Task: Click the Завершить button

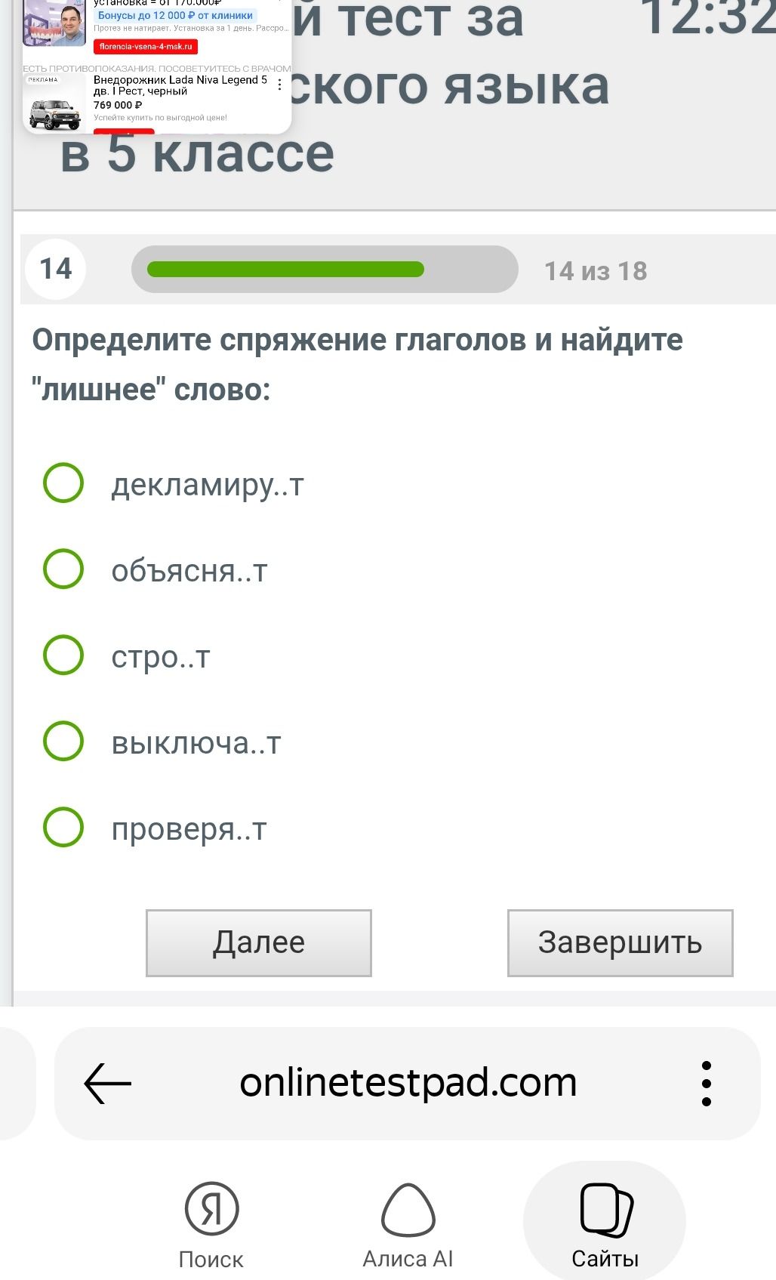Action: 620,943
